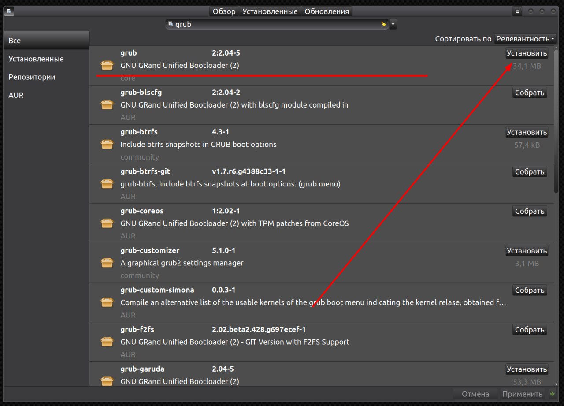Click the package icon of grub-btrfs 4.3-1

coord(107,145)
